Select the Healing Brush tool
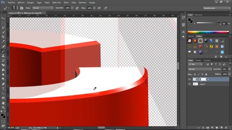The image size is (232, 130). pos(3,47)
